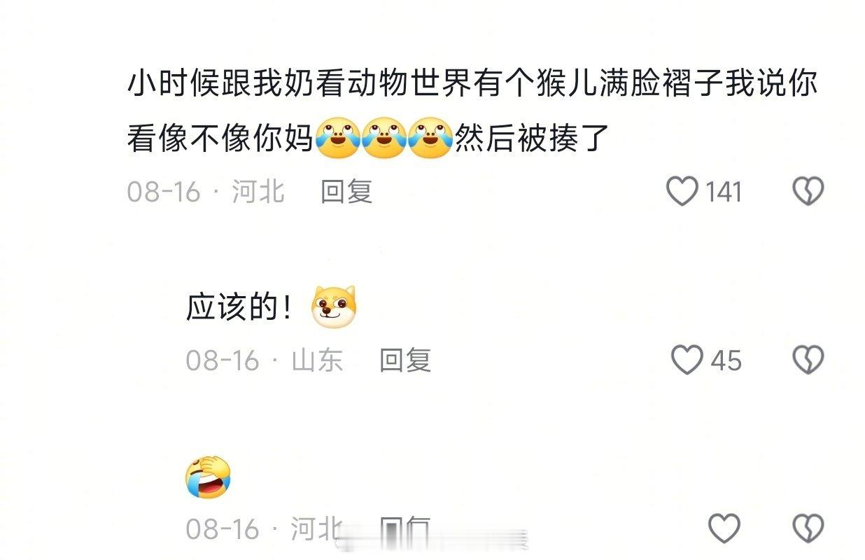The width and height of the screenshot is (865, 560).
Task: Tap the facepalm laughing emoji comment
Action: [208, 477]
